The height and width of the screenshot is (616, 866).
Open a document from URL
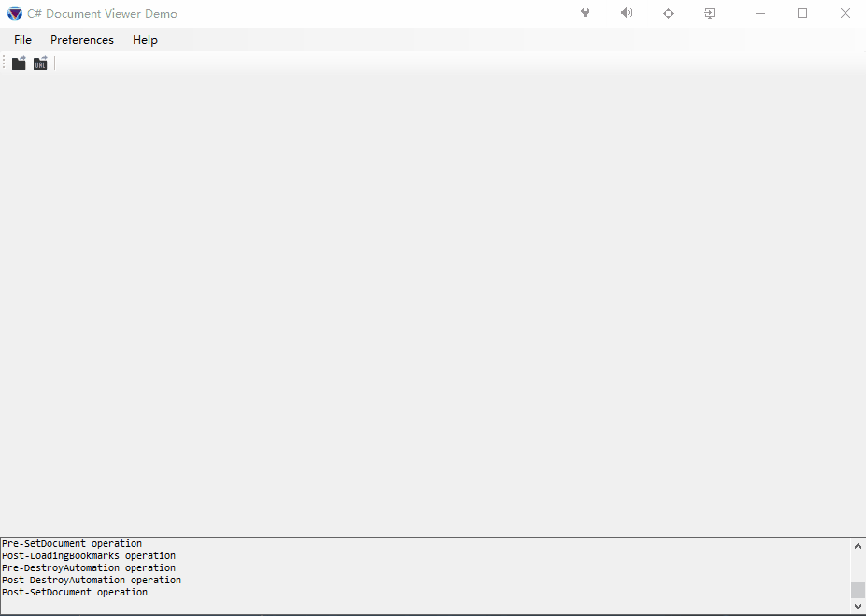(x=40, y=63)
